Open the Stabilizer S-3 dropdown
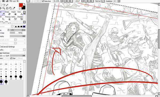 coord(119,1)
